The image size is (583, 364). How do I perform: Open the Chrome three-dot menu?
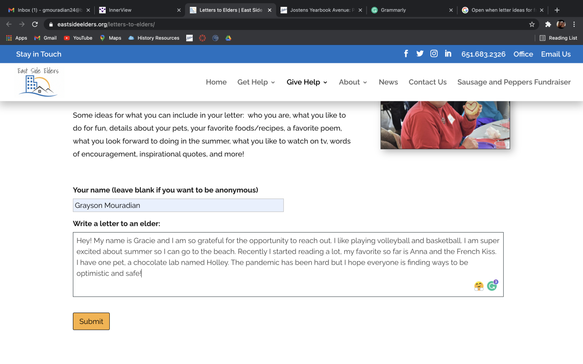574,24
